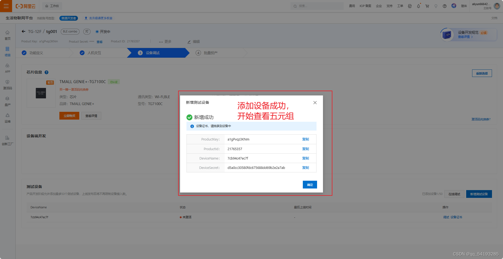Open 创新工厂 in the sidebar

[8, 140]
